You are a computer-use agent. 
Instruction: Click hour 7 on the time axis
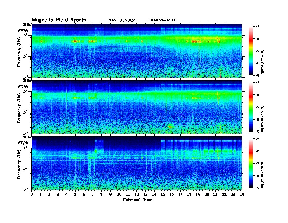[x=93, y=195]
